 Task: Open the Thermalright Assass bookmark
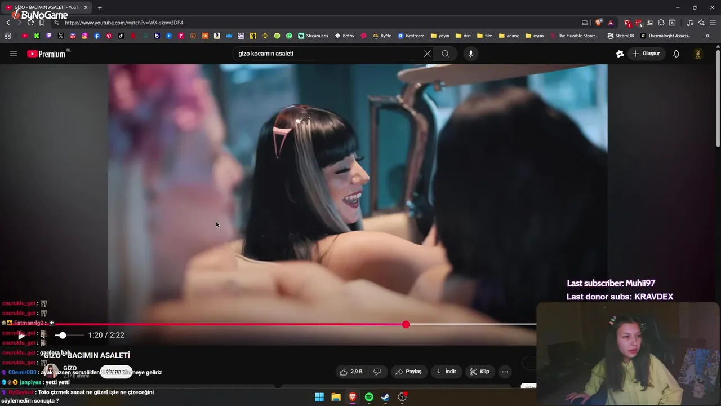[666, 36]
